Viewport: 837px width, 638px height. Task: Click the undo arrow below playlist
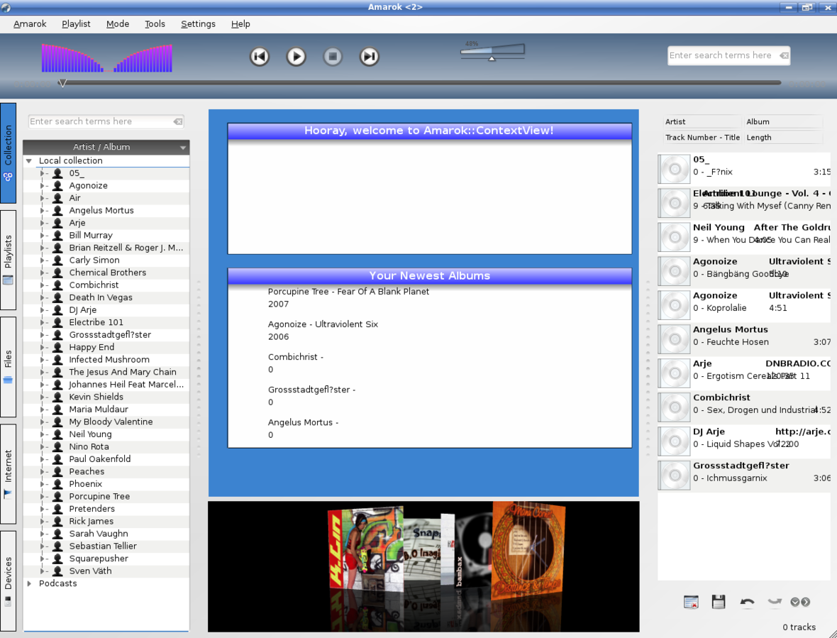[x=747, y=602]
